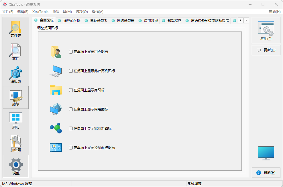Switch to the 损坏的关联 tab
This screenshot has height=187, width=283.
pyautogui.click(x=69, y=21)
